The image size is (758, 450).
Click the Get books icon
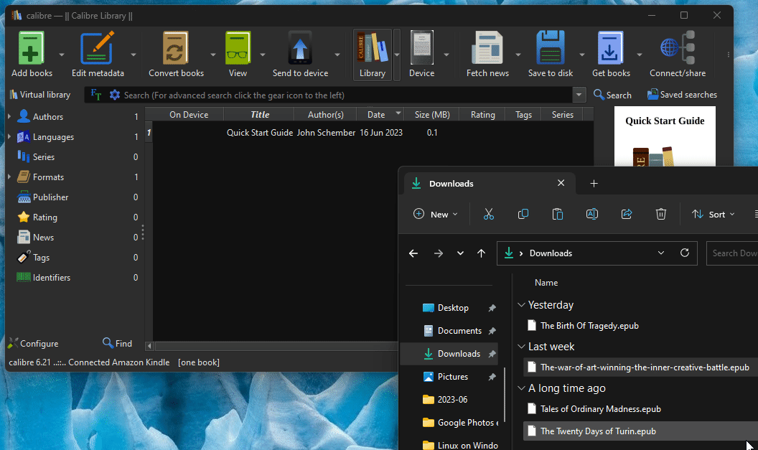611,49
